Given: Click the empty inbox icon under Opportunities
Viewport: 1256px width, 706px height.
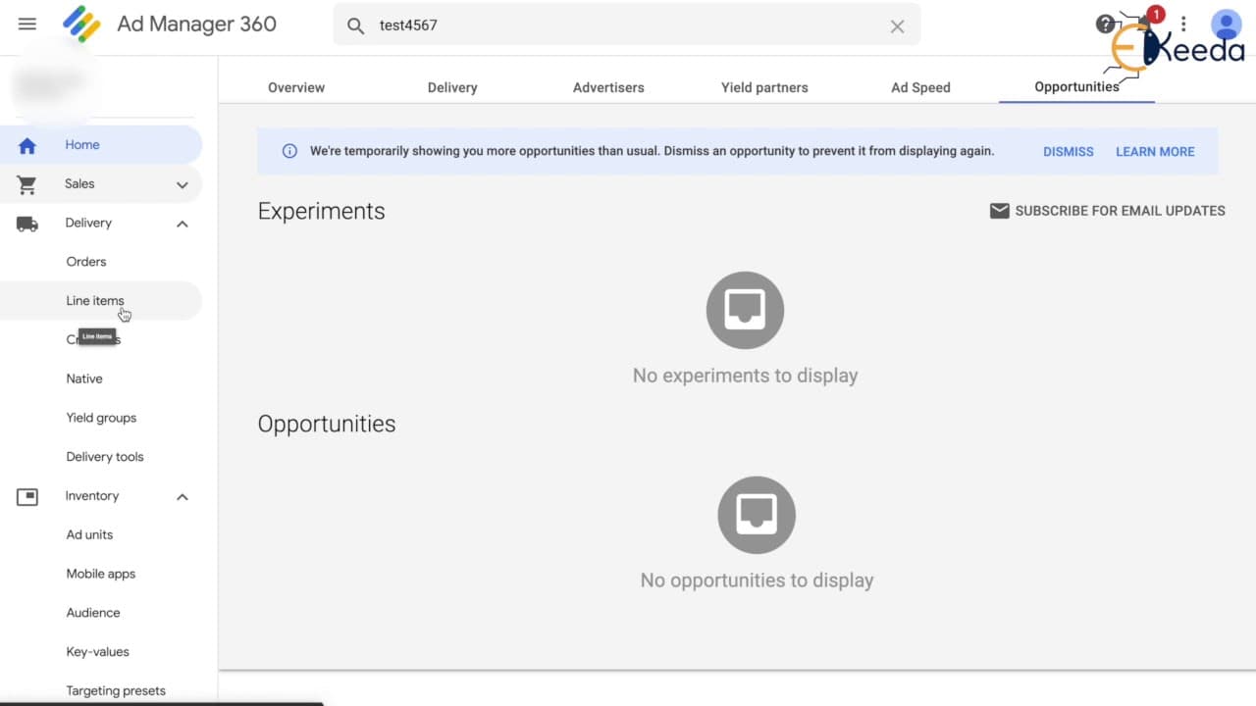Looking at the screenshot, I should pos(757,515).
